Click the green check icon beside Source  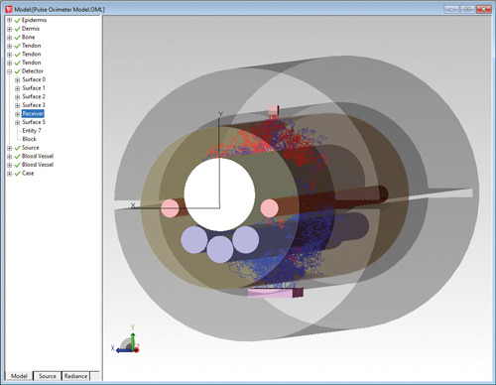click(x=18, y=148)
